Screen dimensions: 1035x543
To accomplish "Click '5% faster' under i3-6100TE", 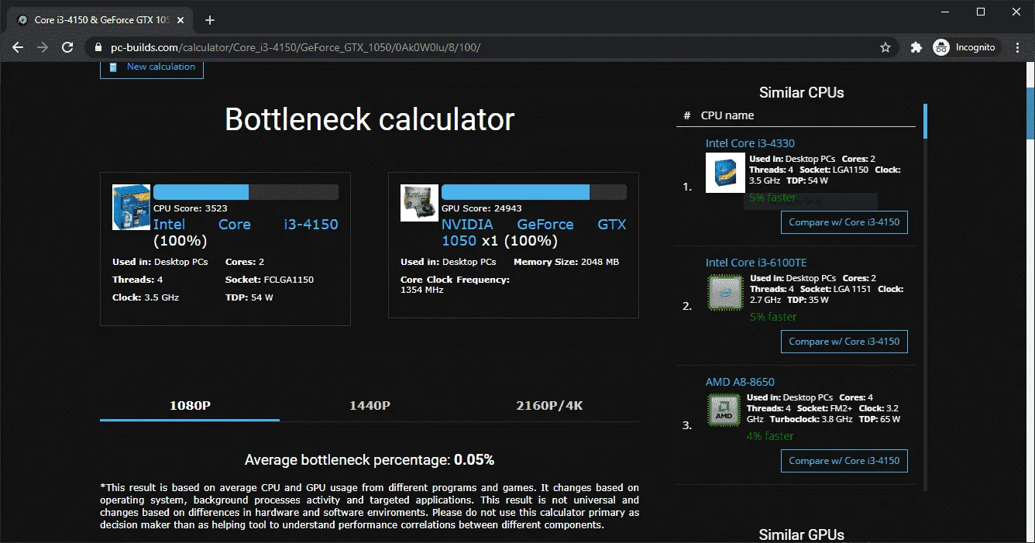I will click(773, 317).
